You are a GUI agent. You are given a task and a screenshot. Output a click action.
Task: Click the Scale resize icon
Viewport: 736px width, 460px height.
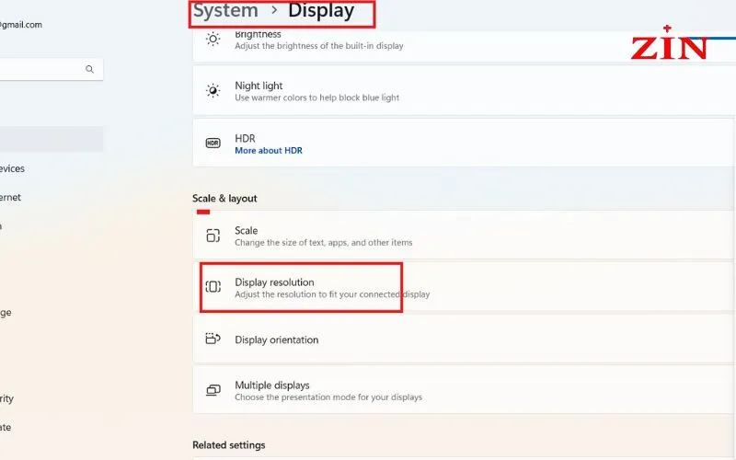coord(213,236)
